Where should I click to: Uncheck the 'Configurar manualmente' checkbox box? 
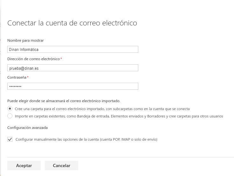tap(10, 139)
